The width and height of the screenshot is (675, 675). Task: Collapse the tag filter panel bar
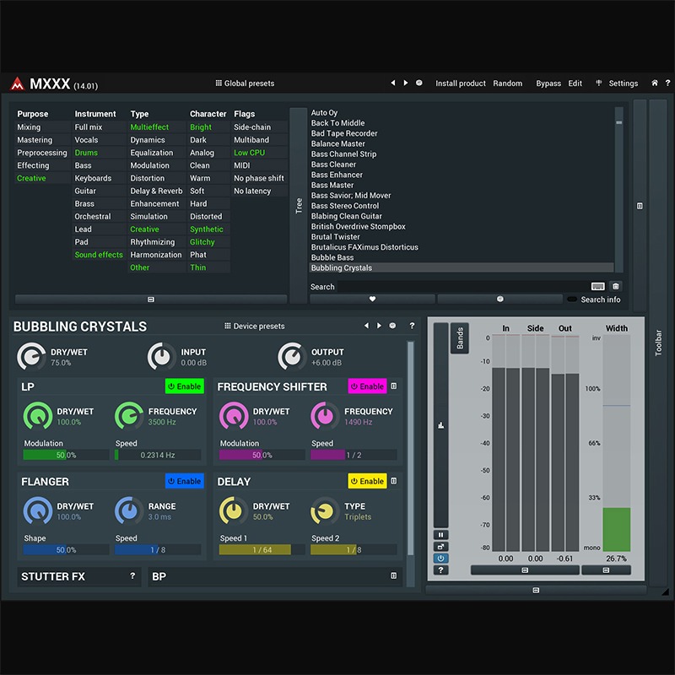pyautogui.click(x=151, y=300)
